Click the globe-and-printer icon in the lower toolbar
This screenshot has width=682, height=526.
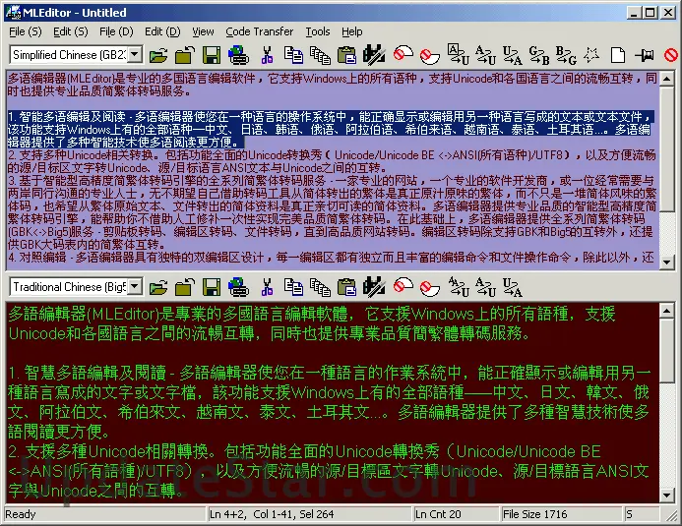point(238,287)
